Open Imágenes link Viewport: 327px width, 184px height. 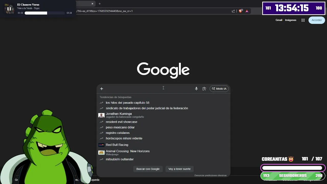click(290, 20)
